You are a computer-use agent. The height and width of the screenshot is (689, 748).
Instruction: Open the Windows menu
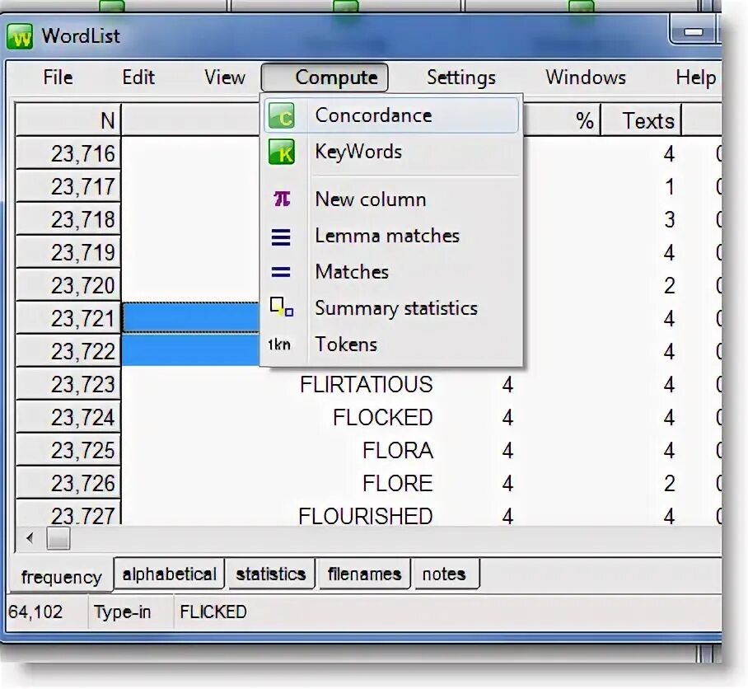tap(586, 77)
